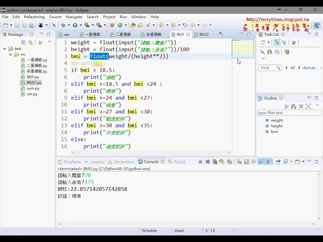The width and height of the screenshot is (323, 242).
Task: Click the editor horizontal scrollbar
Action: 150,153
